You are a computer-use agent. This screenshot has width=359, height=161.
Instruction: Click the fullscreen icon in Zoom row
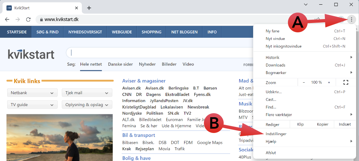(x=346, y=82)
